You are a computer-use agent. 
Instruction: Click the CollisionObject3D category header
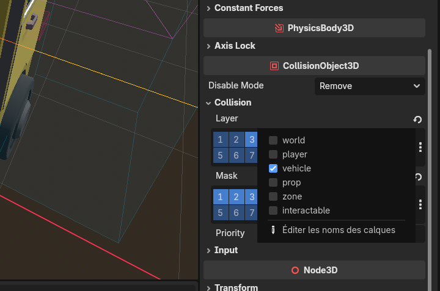coord(314,66)
